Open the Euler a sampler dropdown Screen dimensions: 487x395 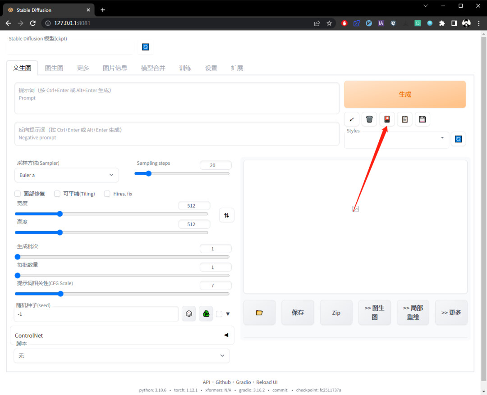point(66,175)
